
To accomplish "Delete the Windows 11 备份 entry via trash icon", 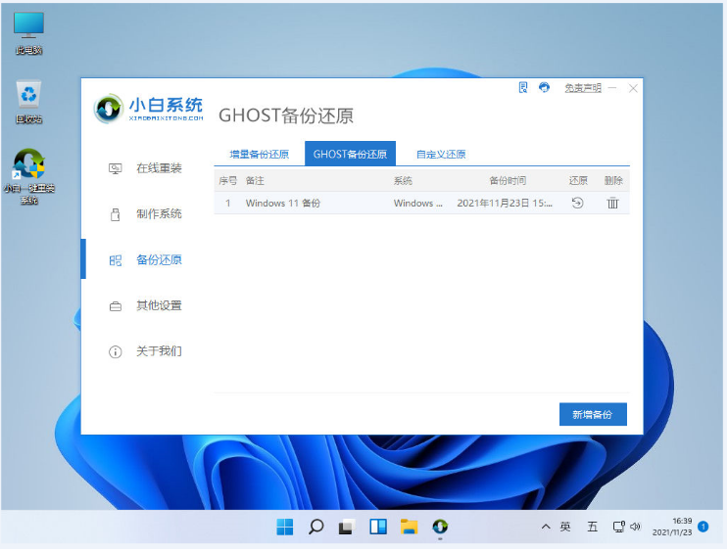I will click(x=612, y=203).
